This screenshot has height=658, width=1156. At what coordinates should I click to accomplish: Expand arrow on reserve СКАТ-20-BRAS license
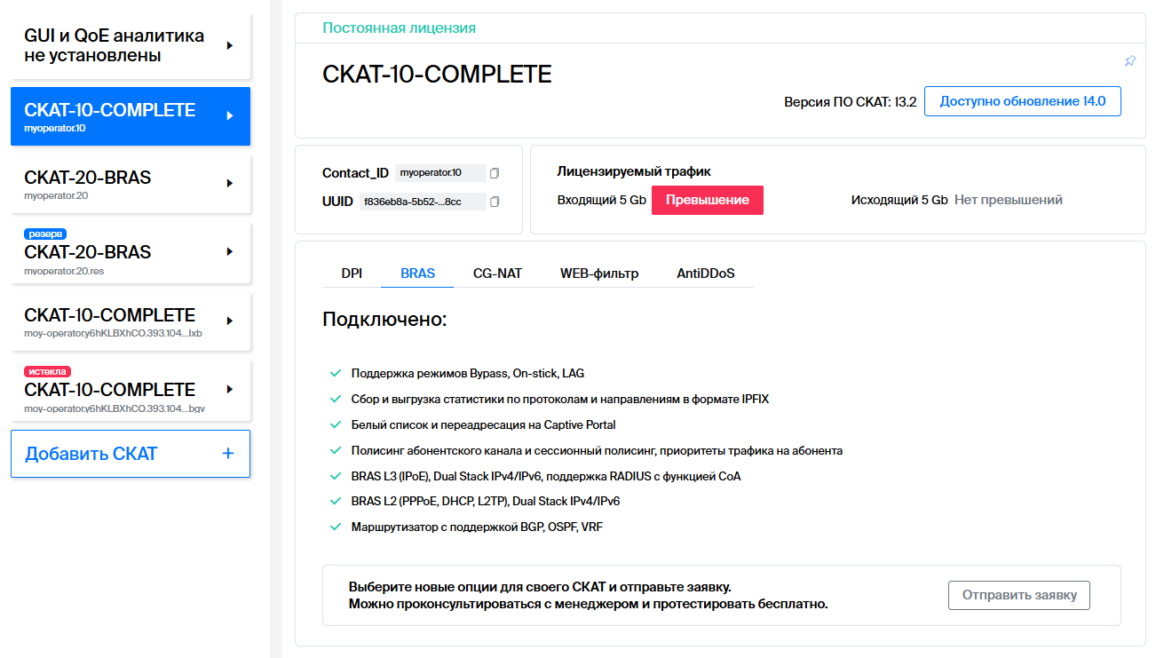[230, 252]
